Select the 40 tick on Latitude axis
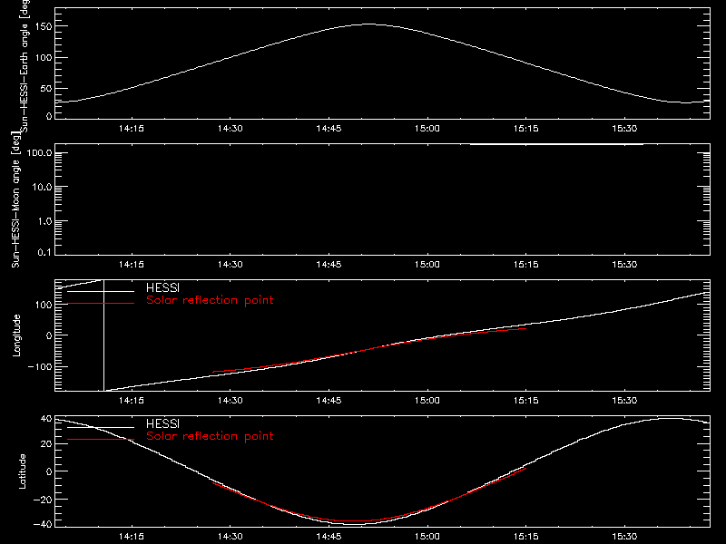This screenshot has height=544, width=726. (x=46, y=419)
